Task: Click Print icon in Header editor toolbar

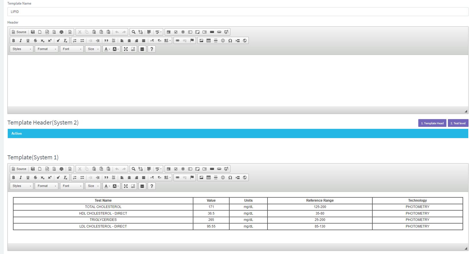Action: [61, 32]
